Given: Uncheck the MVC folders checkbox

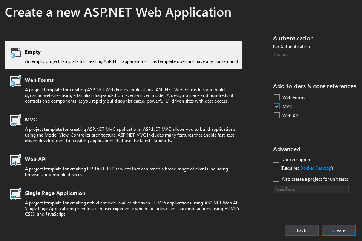Looking at the screenshot, I should [276, 106].
